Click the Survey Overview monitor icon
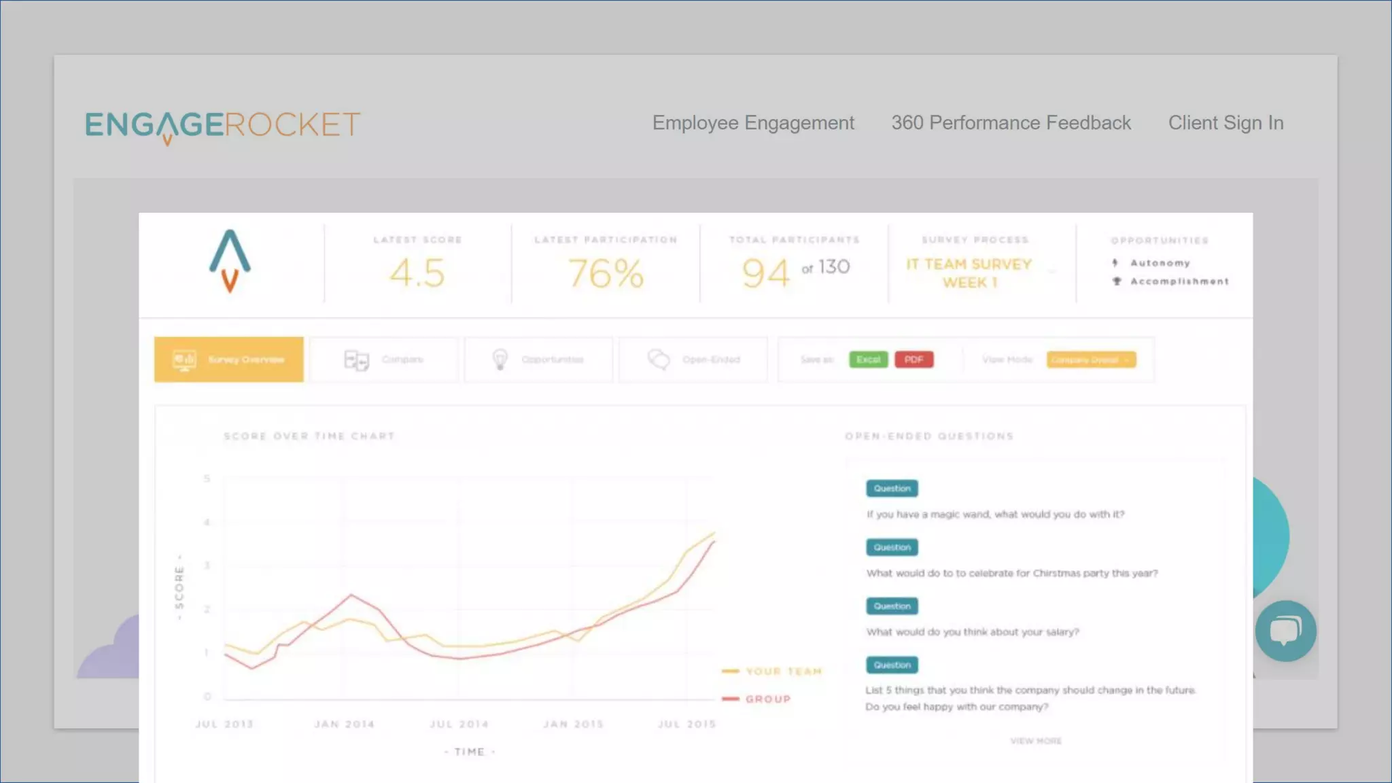 pyautogui.click(x=184, y=360)
